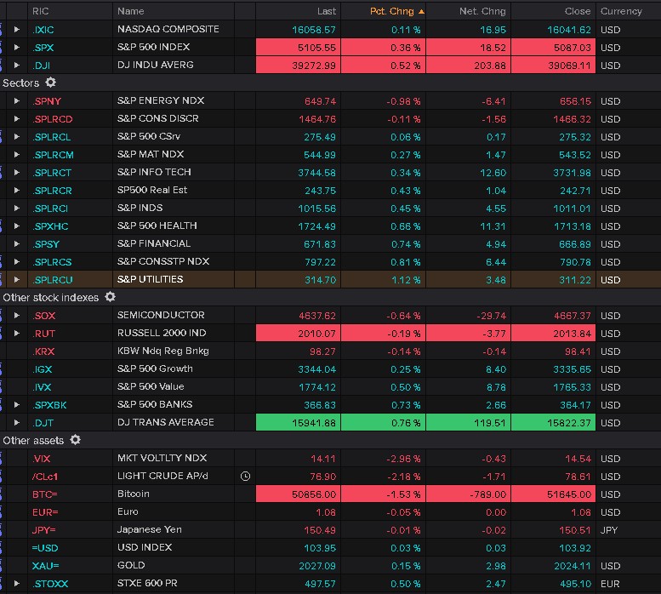Viewport: 661px width, 594px height.
Task: Sort by the Net. Chng column header
Action: click(x=482, y=11)
